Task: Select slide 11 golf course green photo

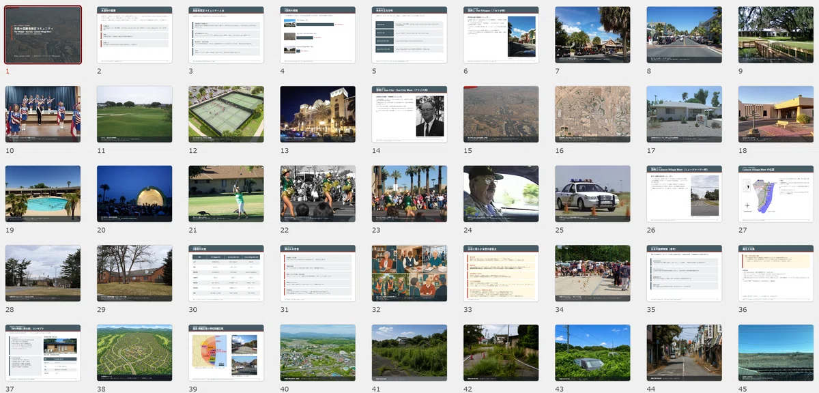Action: pos(134,114)
